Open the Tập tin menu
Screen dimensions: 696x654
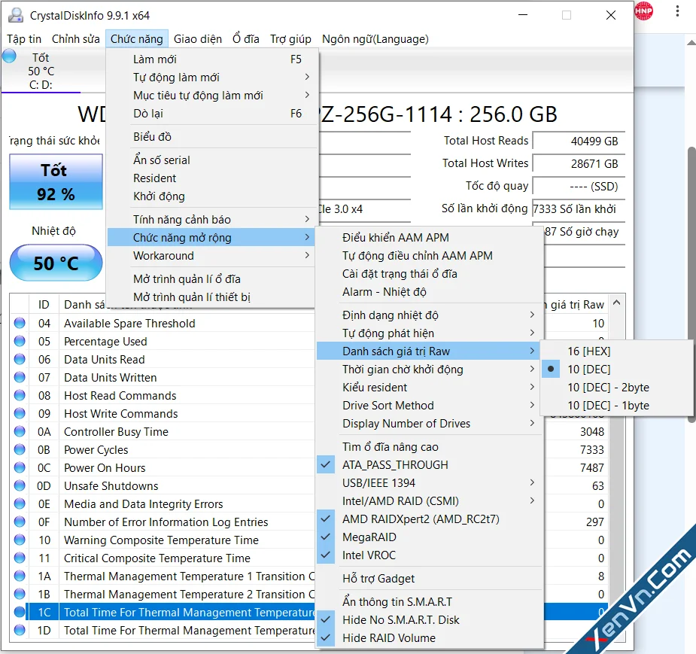24,39
